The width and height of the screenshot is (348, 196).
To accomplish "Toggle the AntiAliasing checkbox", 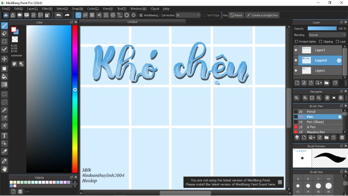I will click(x=141, y=15).
